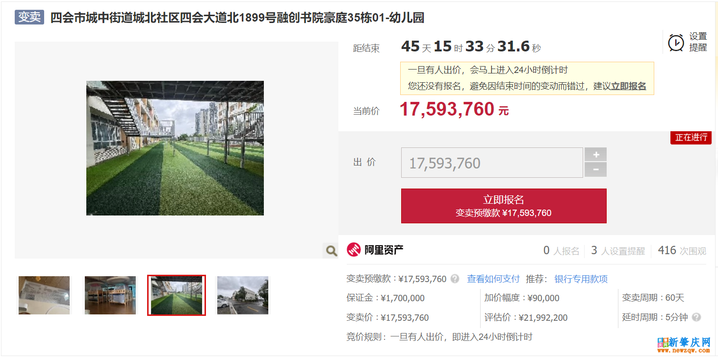The height and width of the screenshot is (358, 718).
Task: Select the first document photo thumbnail
Action: [44, 295]
